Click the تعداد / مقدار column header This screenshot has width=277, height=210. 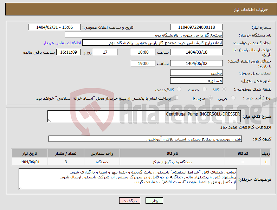click(66, 153)
